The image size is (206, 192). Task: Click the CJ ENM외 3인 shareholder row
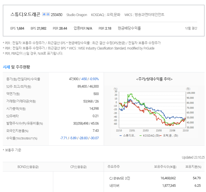click(x=119, y=178)
